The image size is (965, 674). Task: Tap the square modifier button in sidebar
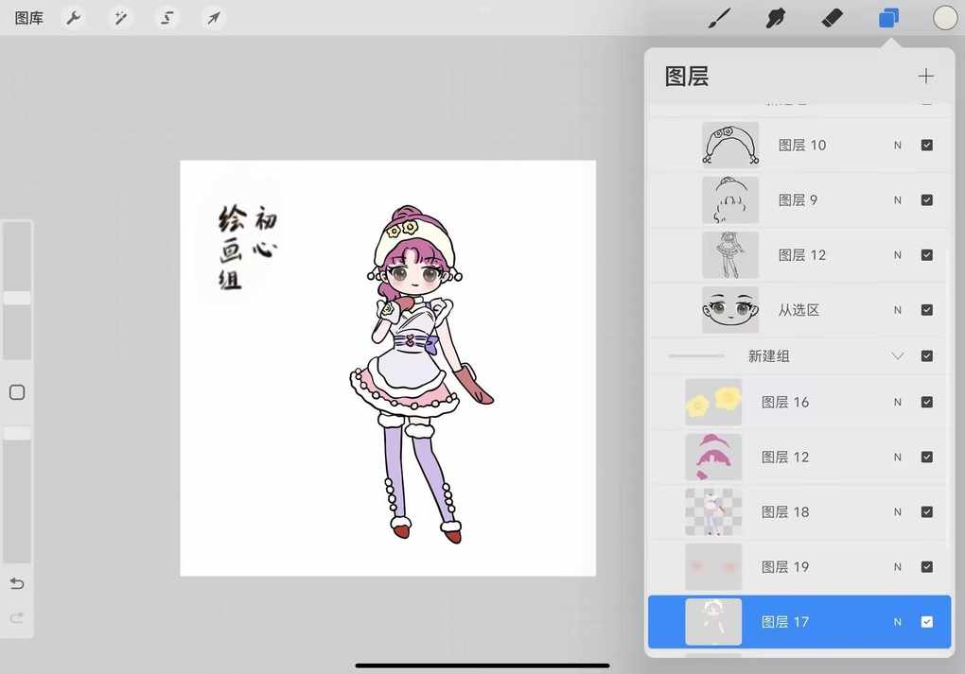coord(17,392)
